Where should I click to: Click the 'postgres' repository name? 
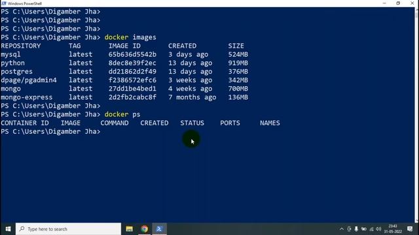tap(16, 72)
